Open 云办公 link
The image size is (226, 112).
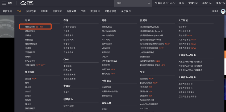pyautogui.click(x=28, y=91)
